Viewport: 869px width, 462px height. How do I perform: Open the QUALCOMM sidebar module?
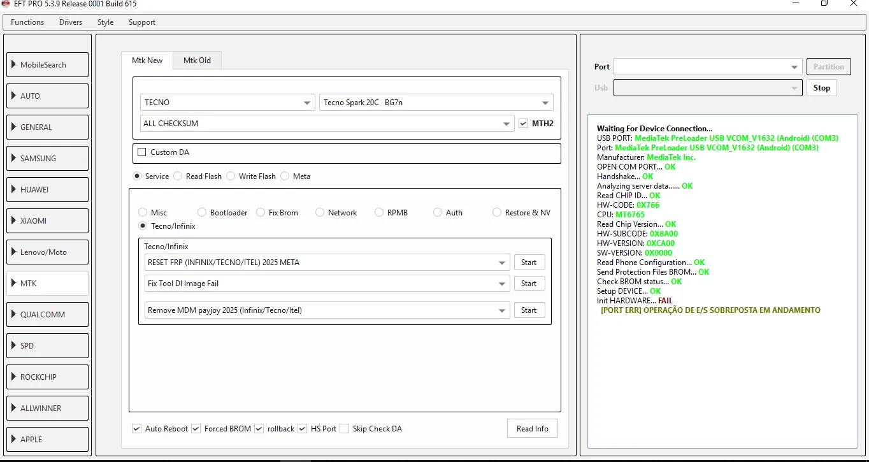click(x=48, y=314)
